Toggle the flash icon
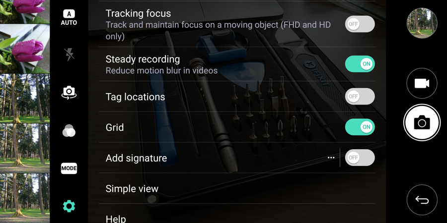The width and height of the screenshot is (447, 223). click(69, 55)
